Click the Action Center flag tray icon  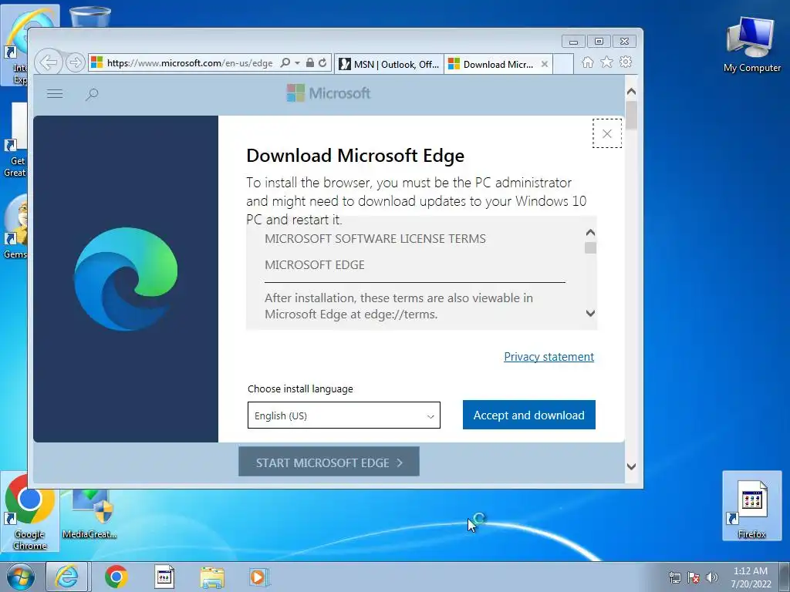[694, 577]
